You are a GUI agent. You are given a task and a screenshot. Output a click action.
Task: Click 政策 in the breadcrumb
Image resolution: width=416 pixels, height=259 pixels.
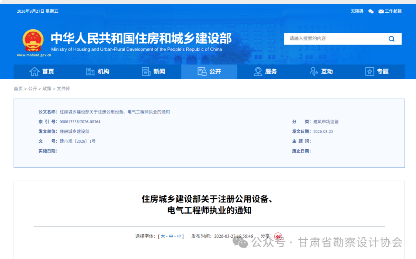pos(47,89)
